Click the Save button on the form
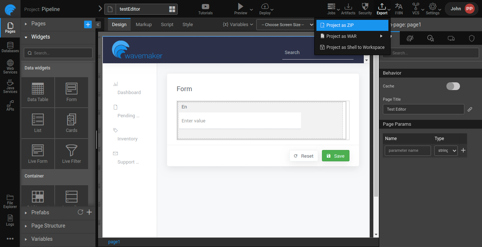Screen dimensions: 482x247 (x=335, y=155)
